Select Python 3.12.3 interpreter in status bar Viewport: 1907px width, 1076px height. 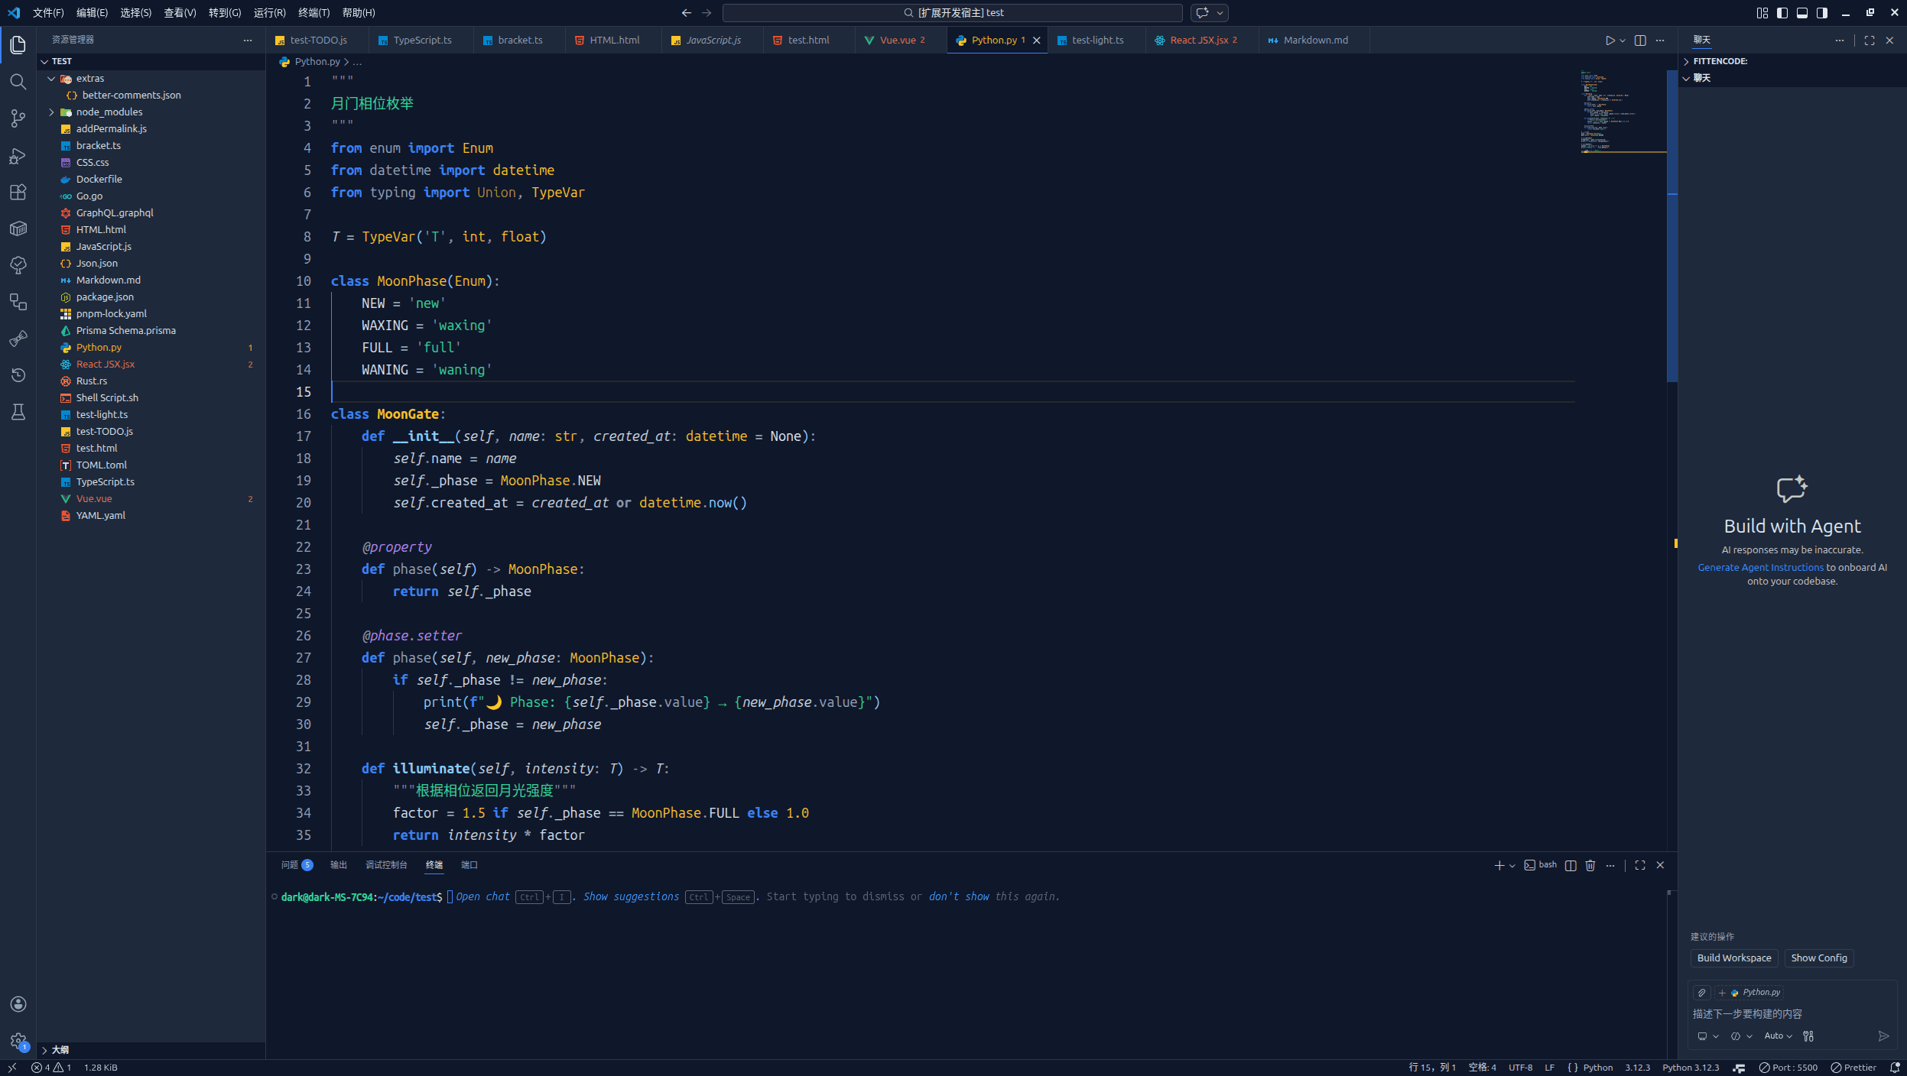(1690, 1068)
